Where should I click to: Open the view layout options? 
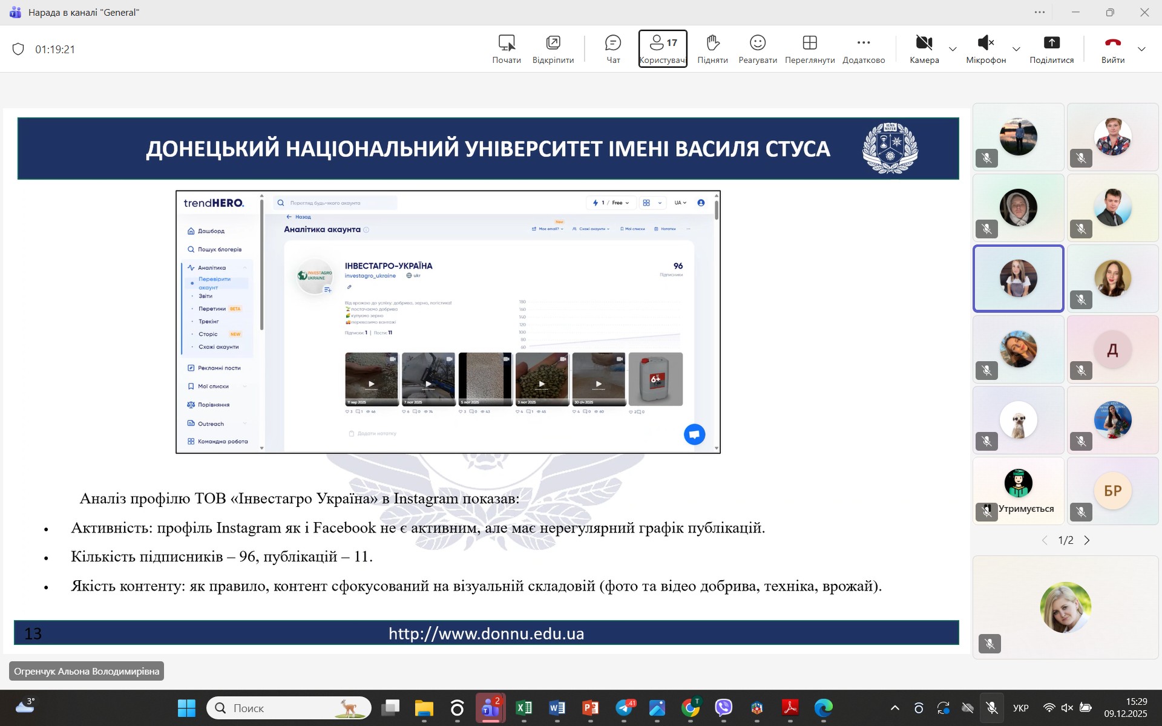(809, 48)
